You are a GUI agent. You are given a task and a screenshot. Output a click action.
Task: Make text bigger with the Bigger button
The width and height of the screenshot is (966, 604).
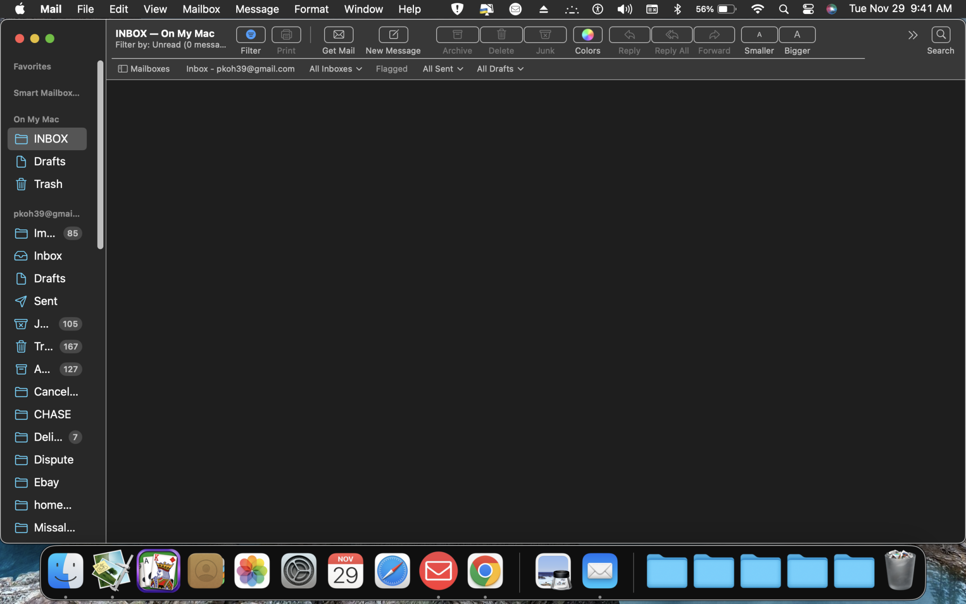796,35
